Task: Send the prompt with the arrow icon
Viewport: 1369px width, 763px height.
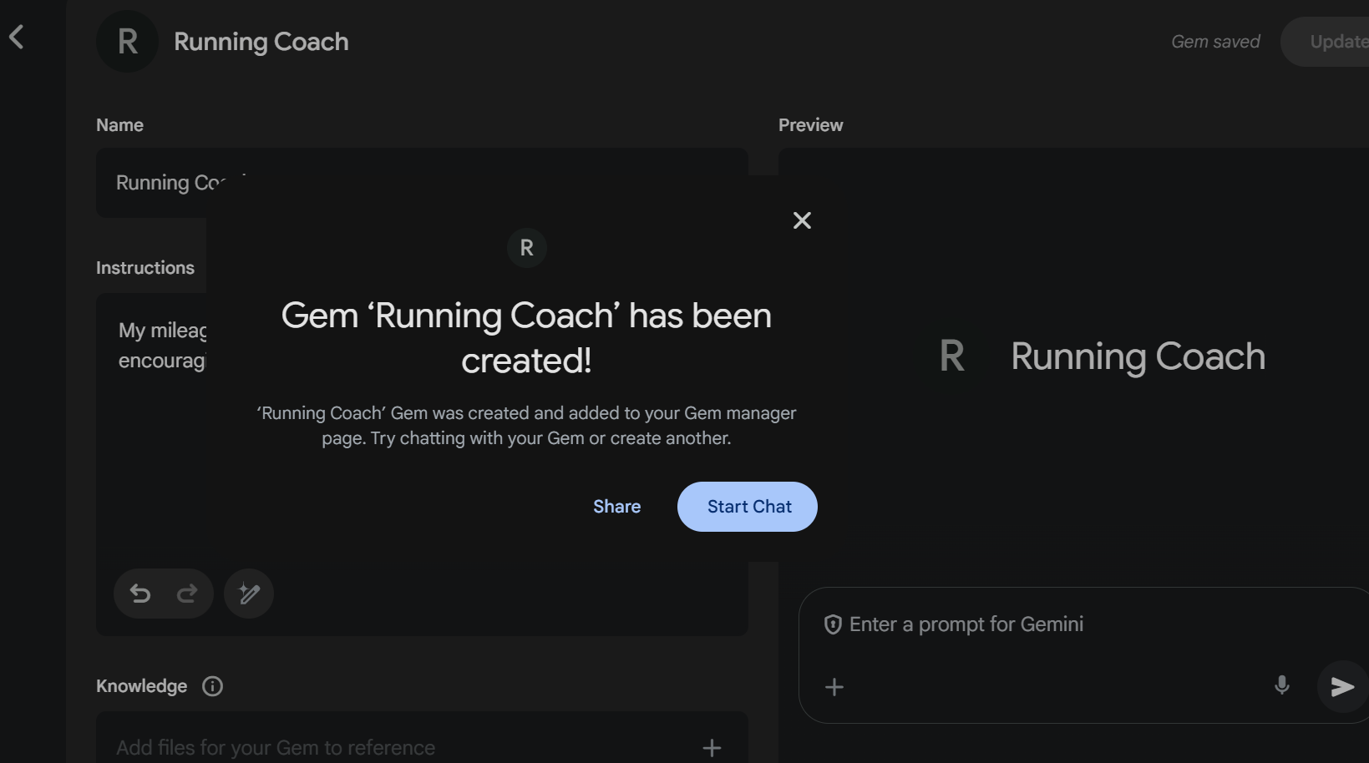Action: coord(1341,687)
